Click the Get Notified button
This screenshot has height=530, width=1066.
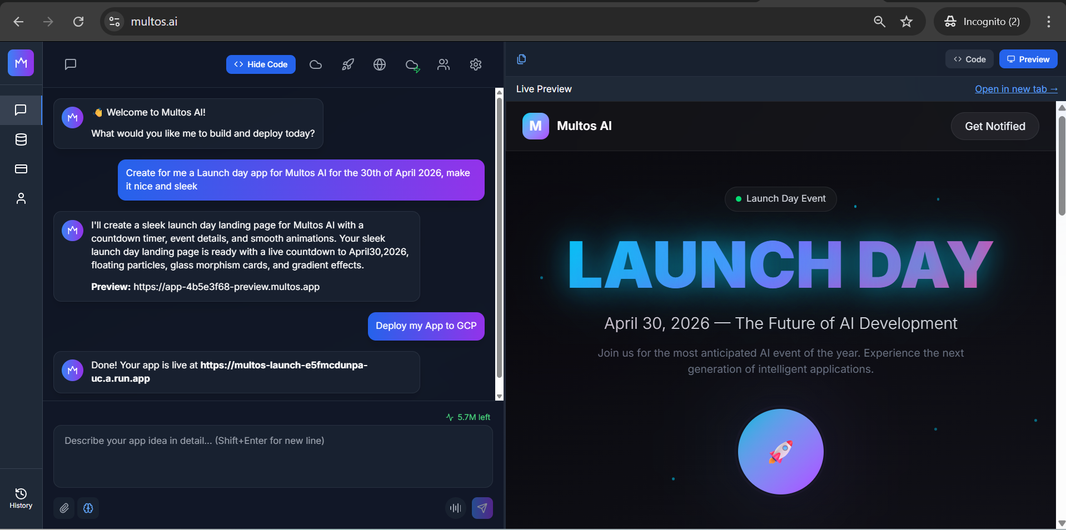point(995,126)
